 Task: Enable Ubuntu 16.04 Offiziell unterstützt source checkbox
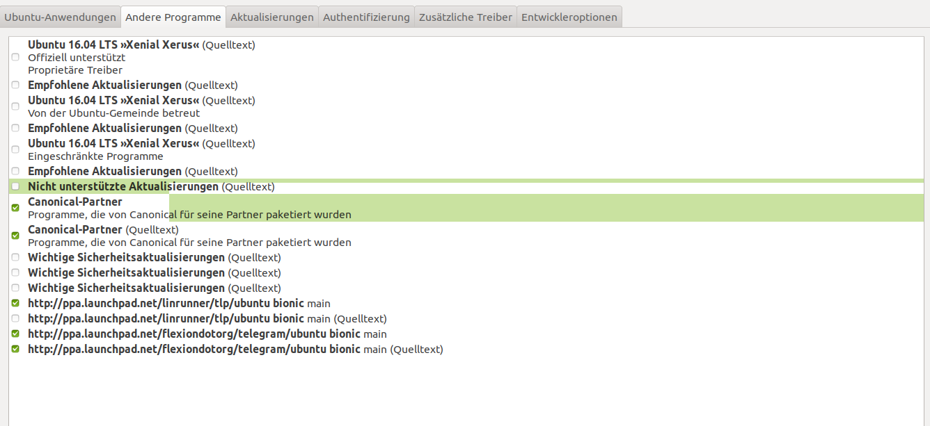click(15, 57)
